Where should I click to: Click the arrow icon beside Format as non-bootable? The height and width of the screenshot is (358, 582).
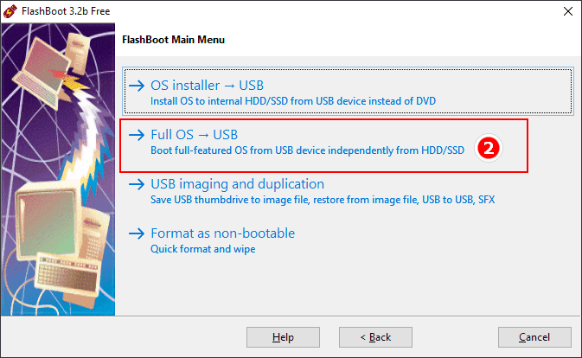[137, 233]
